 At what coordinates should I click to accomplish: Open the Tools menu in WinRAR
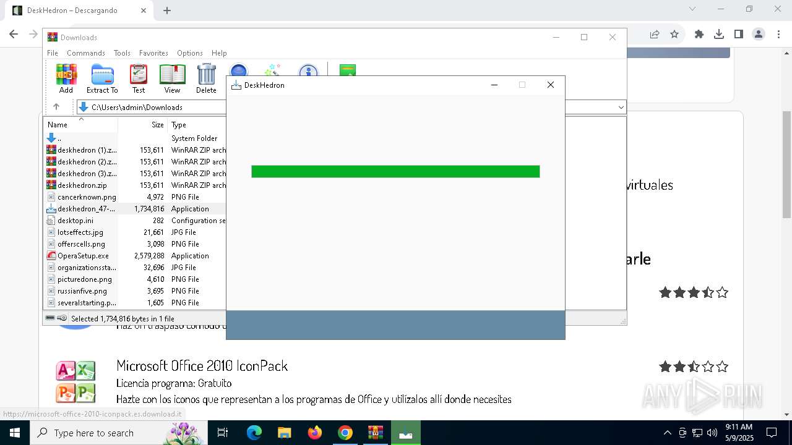coord(122,53)
